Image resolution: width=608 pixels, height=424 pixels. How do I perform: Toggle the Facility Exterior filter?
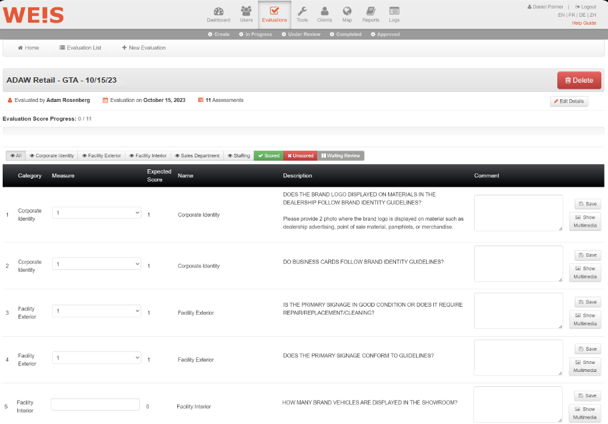pos(101,156)
